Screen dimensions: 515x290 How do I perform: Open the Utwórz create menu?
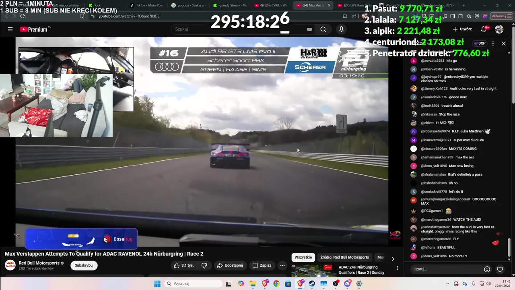coord(462,29)
